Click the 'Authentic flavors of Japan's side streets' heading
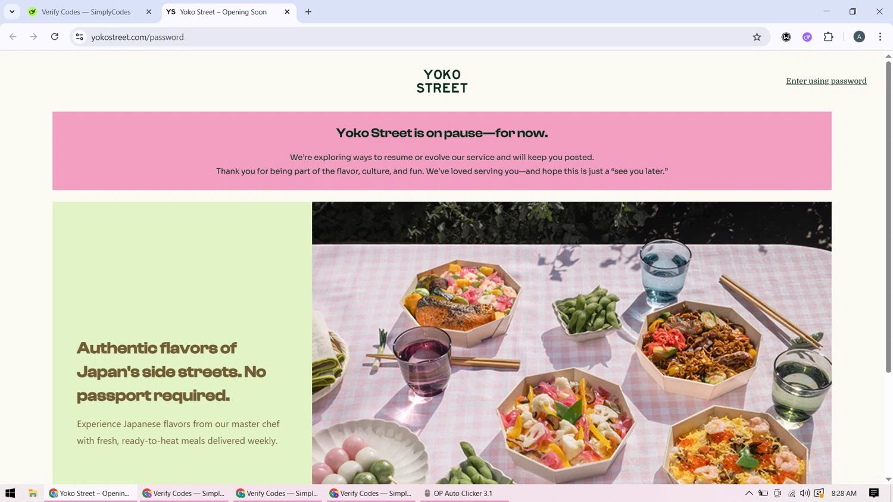 171,371
